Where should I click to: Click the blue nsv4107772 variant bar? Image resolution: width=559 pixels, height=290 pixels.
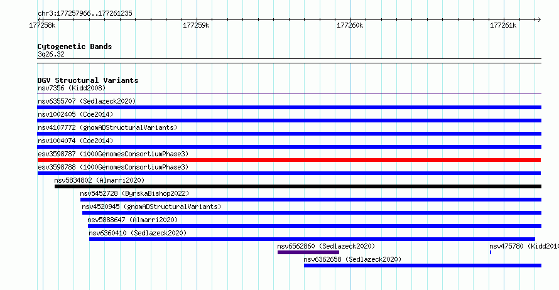(x=290, y=134)
